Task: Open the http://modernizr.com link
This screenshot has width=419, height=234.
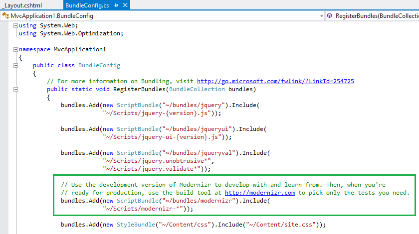Action: pos(260,193)
